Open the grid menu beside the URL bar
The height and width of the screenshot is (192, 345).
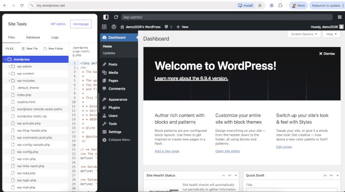point(339,17)
